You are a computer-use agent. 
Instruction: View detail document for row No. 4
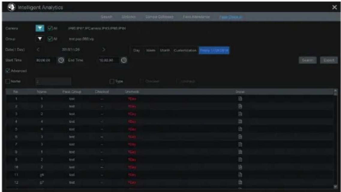240,121
